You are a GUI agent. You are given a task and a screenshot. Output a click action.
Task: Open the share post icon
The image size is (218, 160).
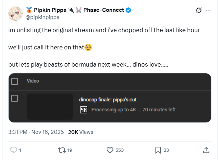tap(206, 150)
